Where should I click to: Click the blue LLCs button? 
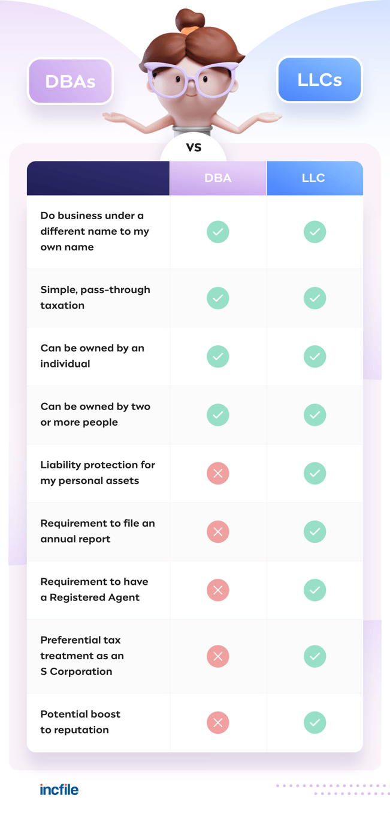click(x=319, y=80)
